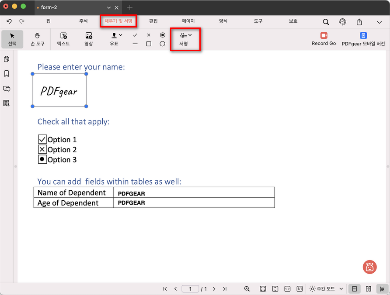
Task: Click the 텍스트 text tool
Action: (63, 39)
